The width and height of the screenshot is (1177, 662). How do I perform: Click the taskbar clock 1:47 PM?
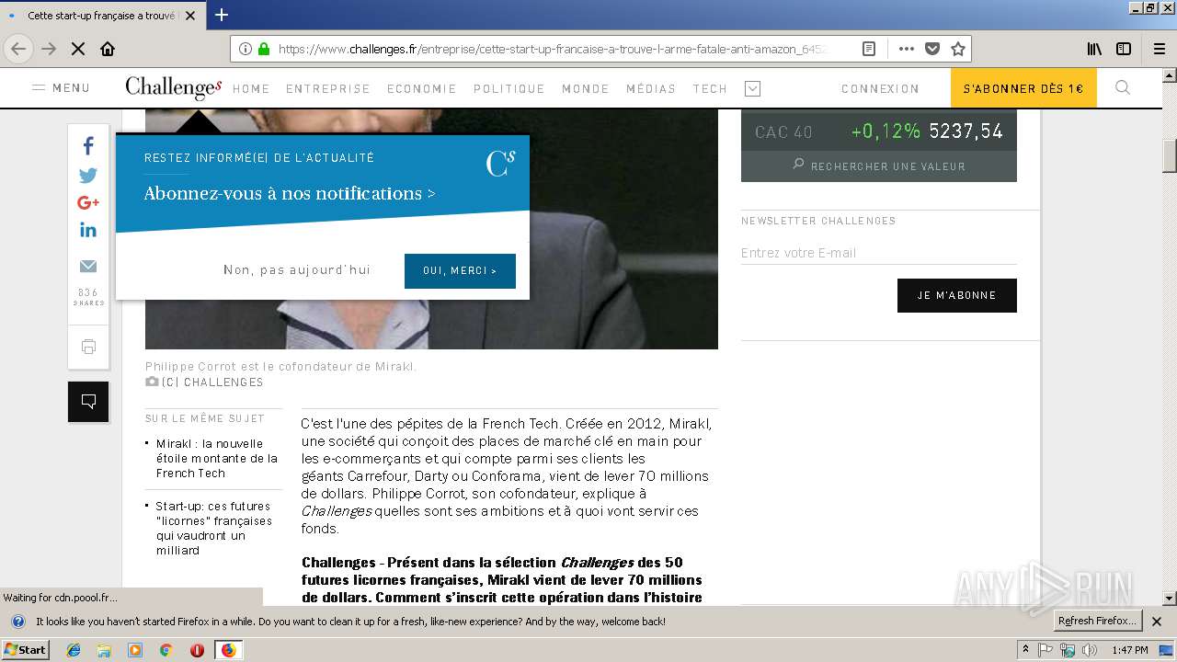[1130, 650]
